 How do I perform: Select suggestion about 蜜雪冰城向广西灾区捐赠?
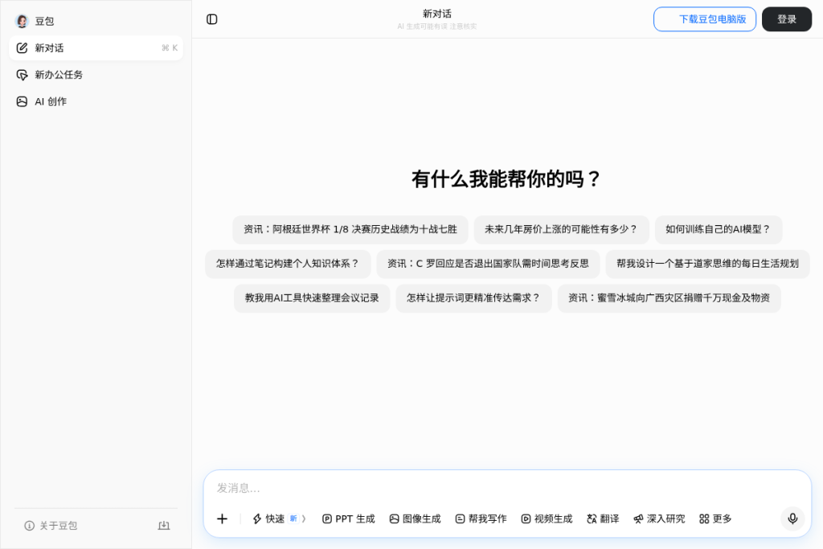coord(669,298)
